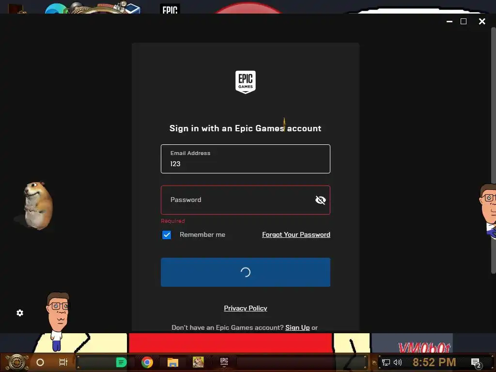Screen dimensions: 496x372
Task: Open the Forgot Your Password link
Action: [x=296, y=235]
